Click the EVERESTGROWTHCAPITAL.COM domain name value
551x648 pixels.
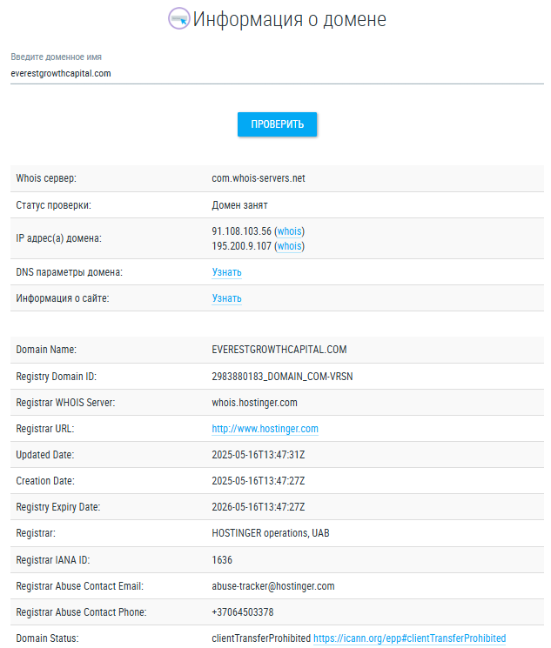pos(279,350)
